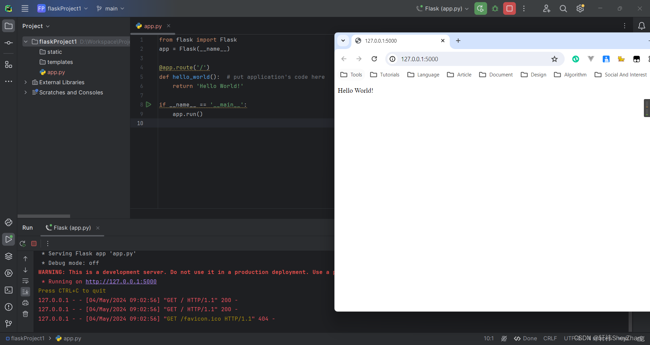Open Run panel more options menu
The height and width of the screenshot is (345, 650).
pyautogui.click(x=48, y=244)
